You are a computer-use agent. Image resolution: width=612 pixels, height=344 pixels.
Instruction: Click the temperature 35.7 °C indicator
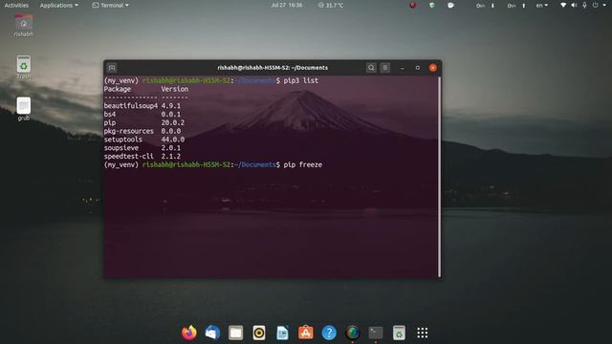tap(331, 5)
